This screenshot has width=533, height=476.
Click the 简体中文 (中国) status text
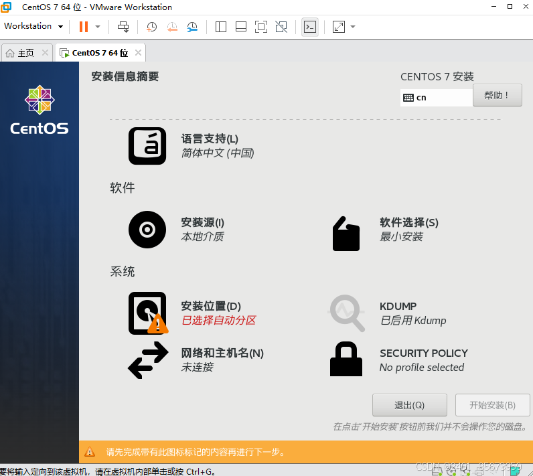[218, 153]
